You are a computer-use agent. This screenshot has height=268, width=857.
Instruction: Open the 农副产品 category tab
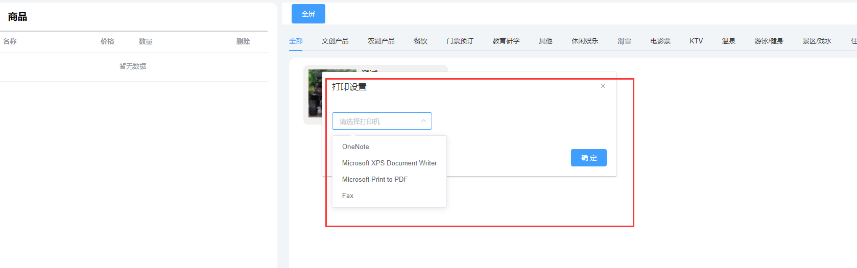381,41
